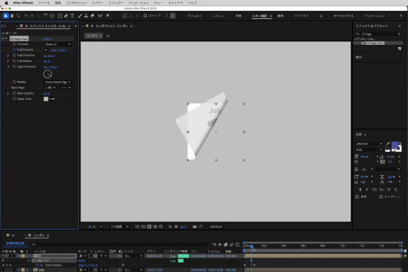Expand the Fold Direction property
Viewport: 408px width, 272px height.
[x=7, y=56]
